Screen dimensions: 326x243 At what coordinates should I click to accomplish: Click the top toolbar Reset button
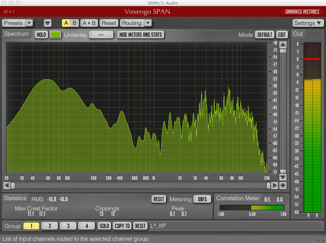(x=109, y=23)
